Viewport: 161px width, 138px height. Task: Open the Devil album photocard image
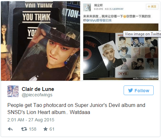(x=121, y=52)
